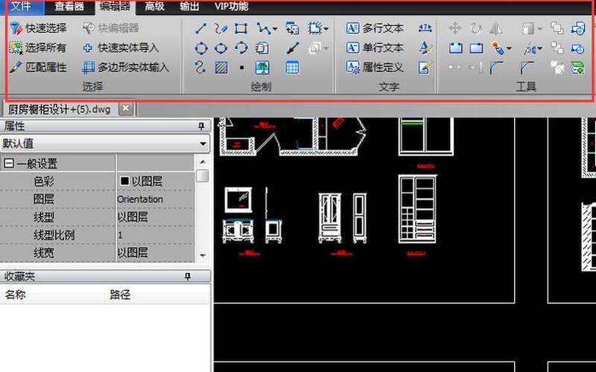The height and width of the screenshot is (372, 596).
Task: Insert an image with the palm-tree icon
Action: tap(262, 68)
